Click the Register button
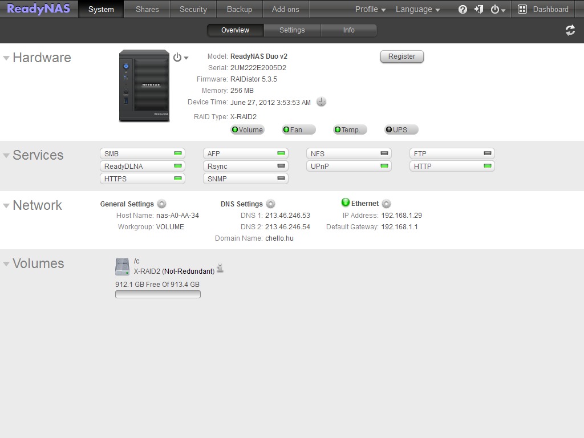Image resolution: width=584 pixels, height=438 pixels. (x=402, y=56)
